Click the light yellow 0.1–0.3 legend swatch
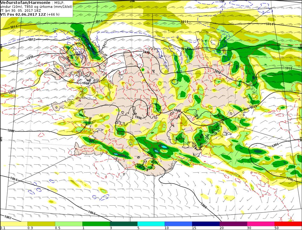The image size is (302, 230). tap(14, 224)
